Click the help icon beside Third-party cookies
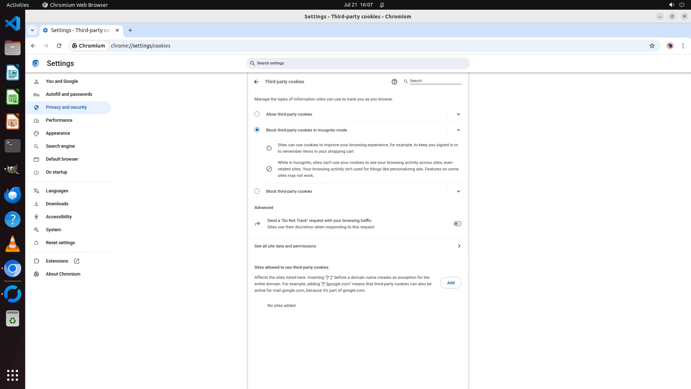Viewport: 691px width, 389px height. 394,82
